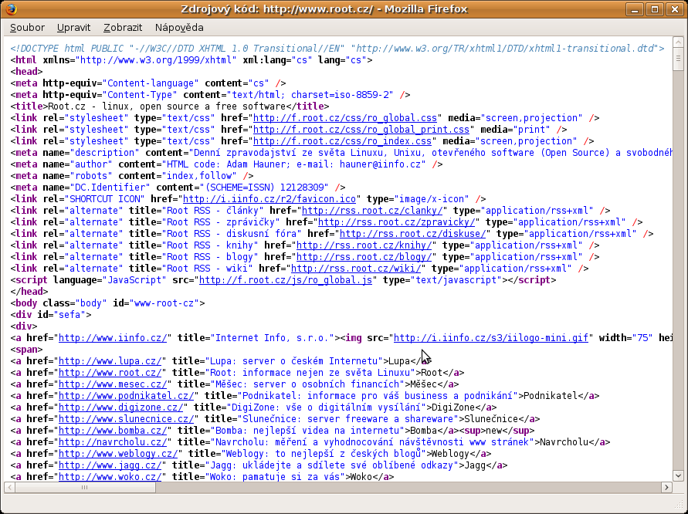Open the ro_global_print.css stylesheet link
The width and height of the screenshot is (688, 514).
tap(361, 130)
